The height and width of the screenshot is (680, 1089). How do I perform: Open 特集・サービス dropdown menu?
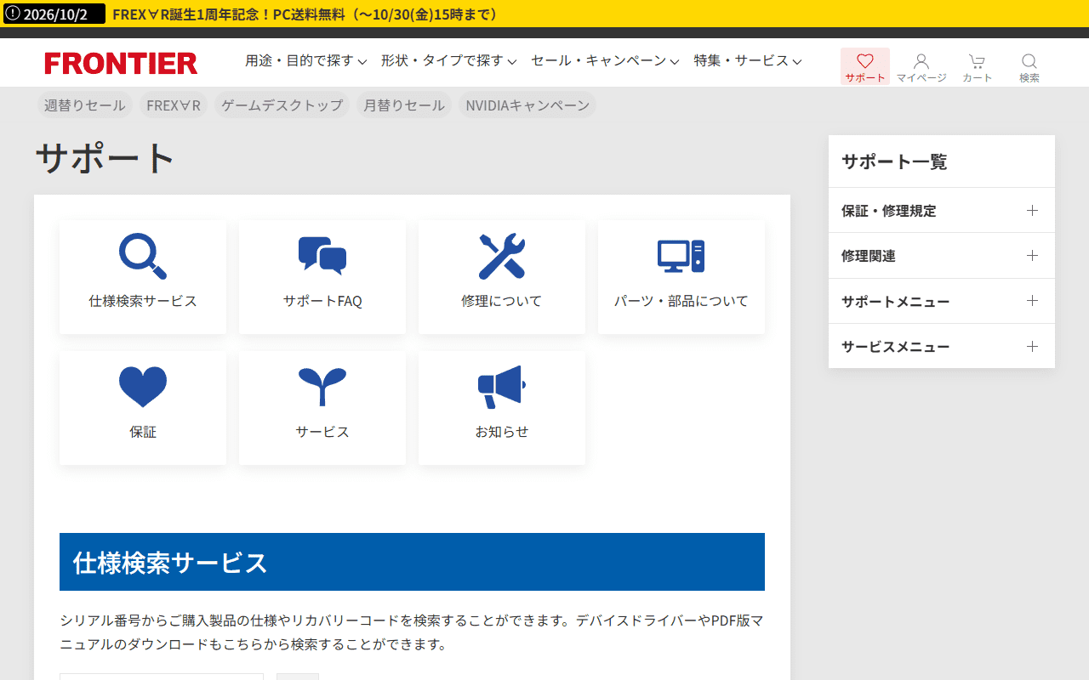748,60
